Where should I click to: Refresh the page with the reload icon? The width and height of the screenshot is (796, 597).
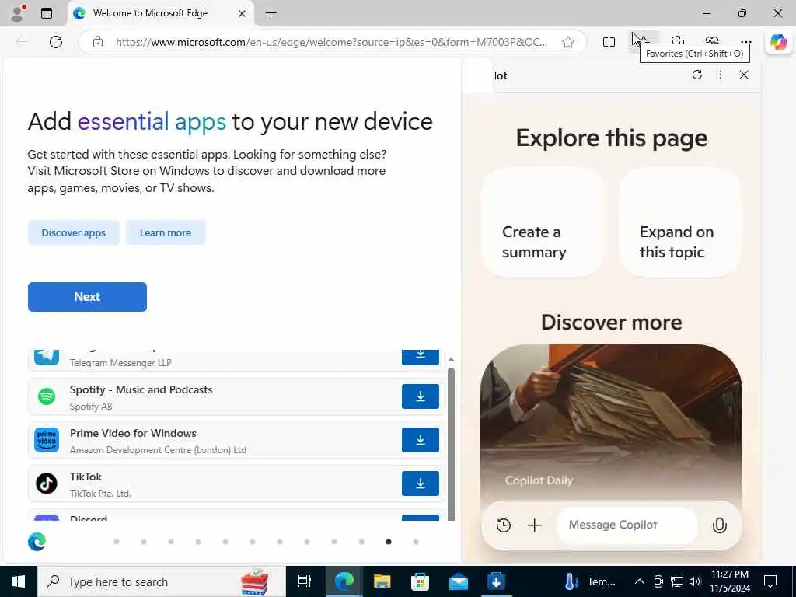(x=56, y=42)
